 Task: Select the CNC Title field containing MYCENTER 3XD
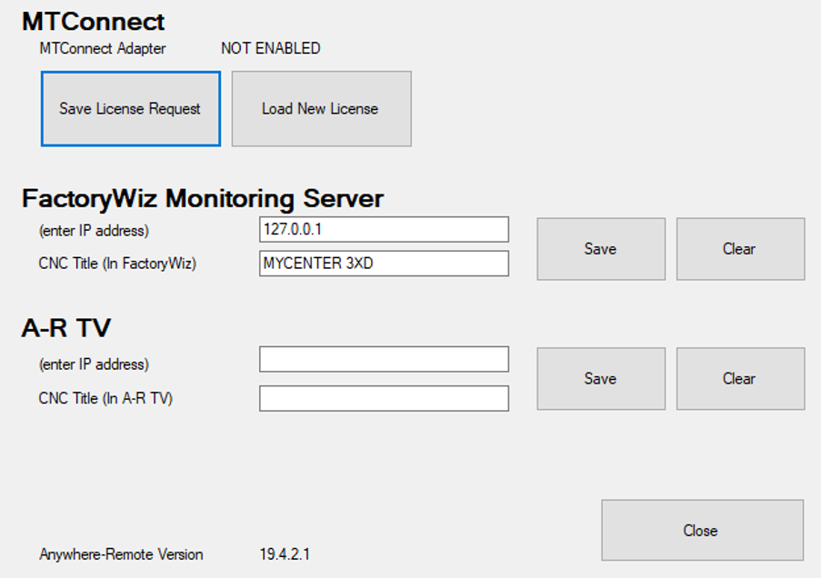[384, 263]
